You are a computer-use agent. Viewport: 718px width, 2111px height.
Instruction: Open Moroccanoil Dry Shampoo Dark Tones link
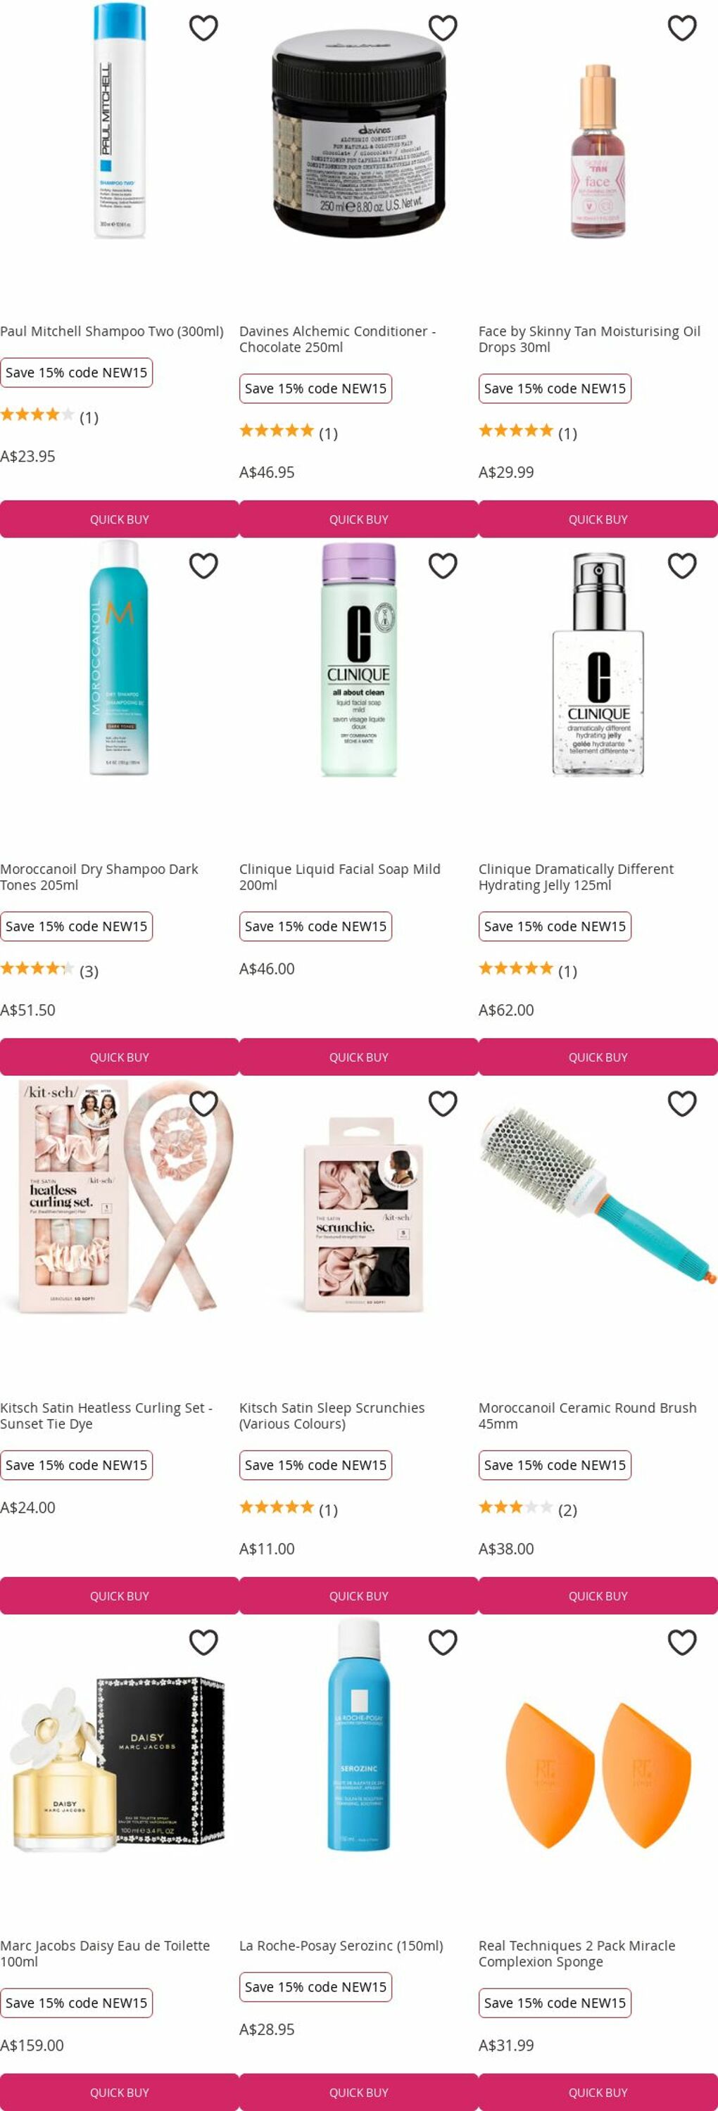tap(99, 877)
